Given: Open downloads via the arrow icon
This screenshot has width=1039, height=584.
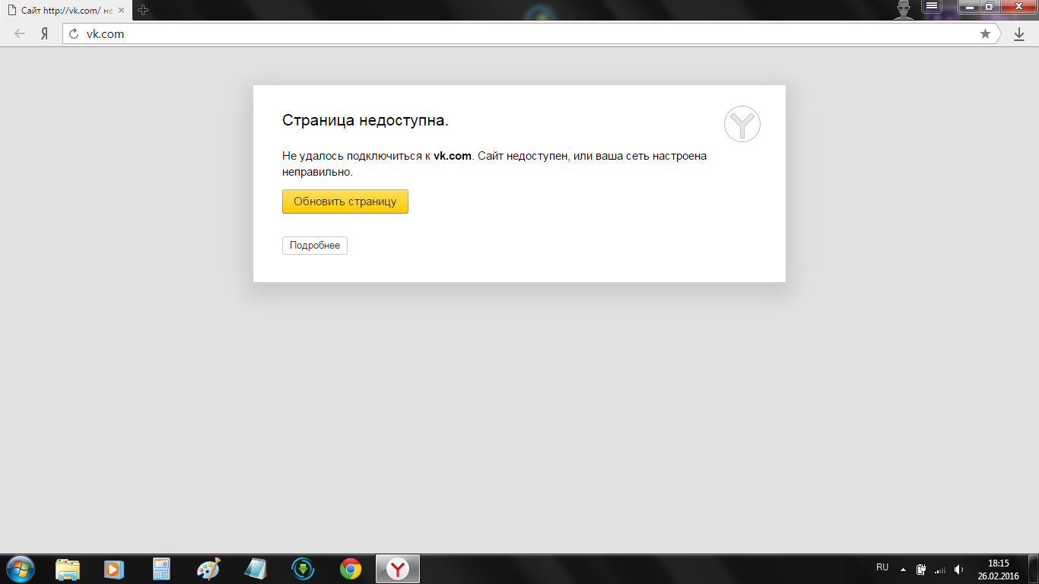Looking at the screenshot, I should pos(1019,34).
